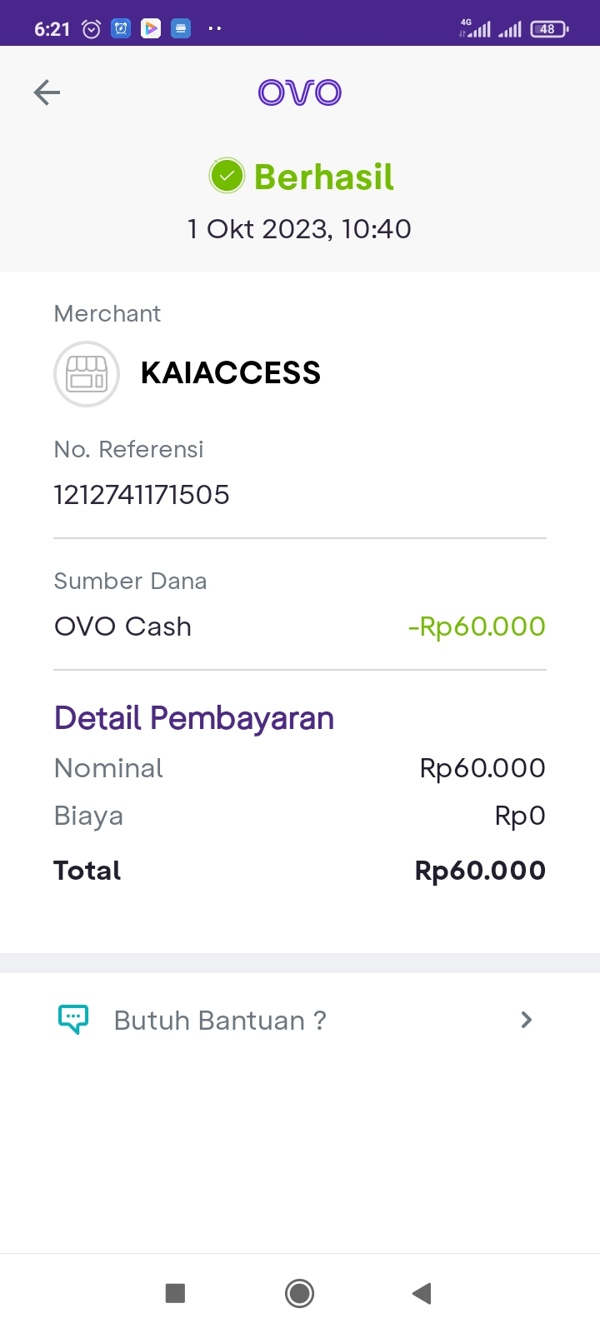Tap the battery indicator in status bar
Image resolution: width=600 pixels, height=1333 pixels.
click(x=548, y=29)
